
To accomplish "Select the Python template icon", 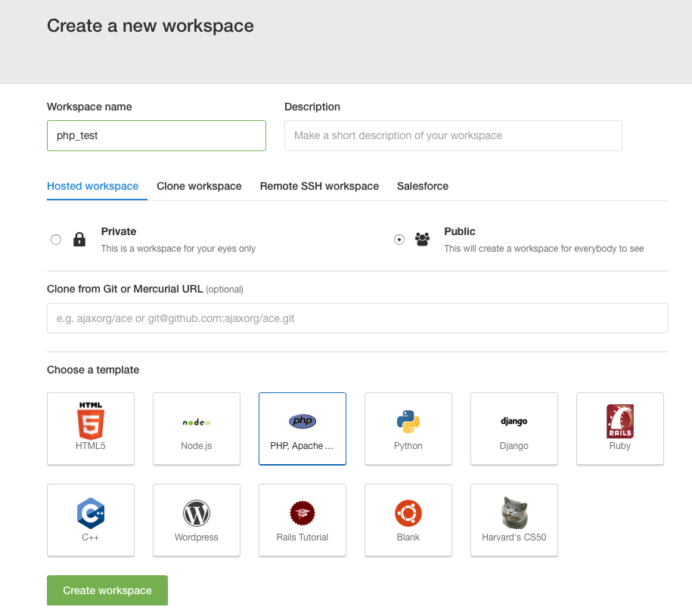I will pyautogui.click(x=408, y=422).
